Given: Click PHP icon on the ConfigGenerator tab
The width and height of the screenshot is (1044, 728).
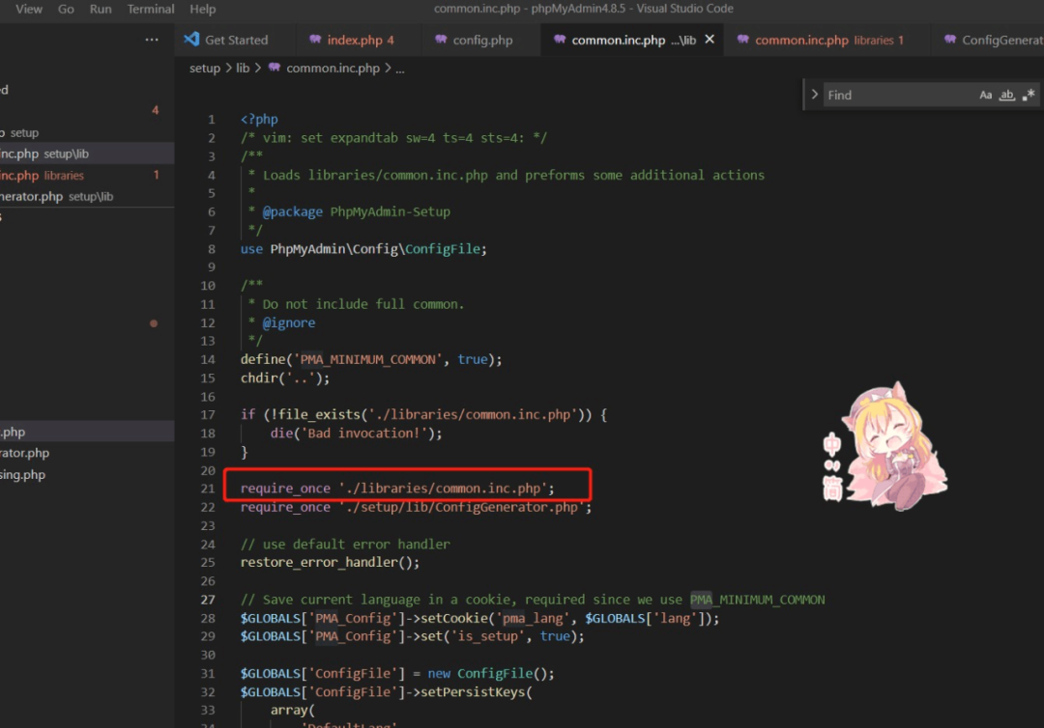Looking at the screenshot, I should click(x=950, y=40).
